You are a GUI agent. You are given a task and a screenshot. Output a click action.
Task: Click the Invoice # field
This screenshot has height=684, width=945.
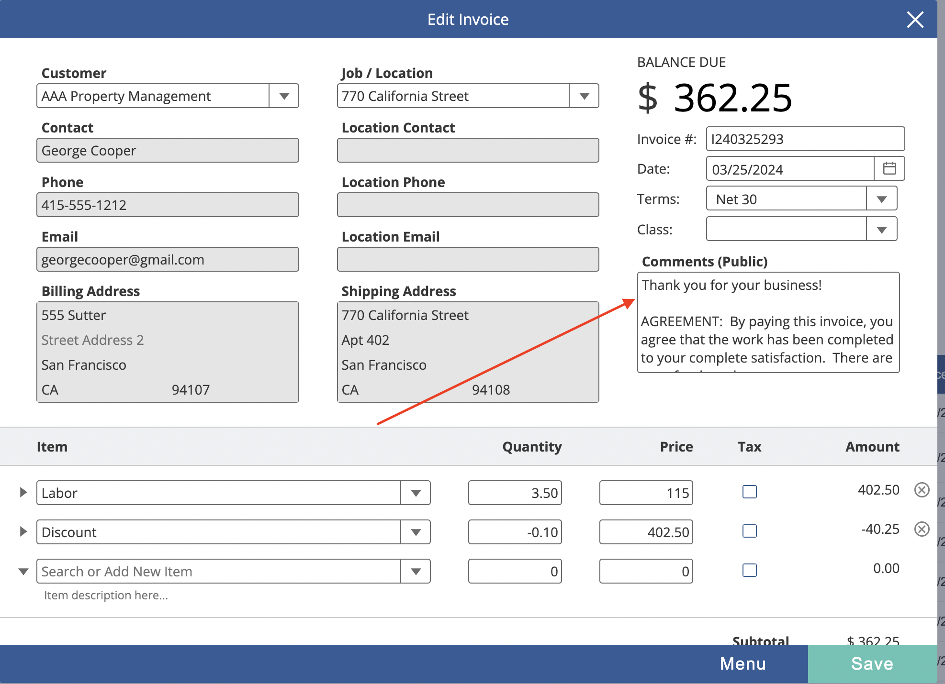(x=805, y=139)
